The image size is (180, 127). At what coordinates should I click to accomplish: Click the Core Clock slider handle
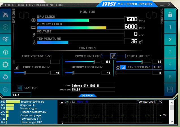(25, 73)
